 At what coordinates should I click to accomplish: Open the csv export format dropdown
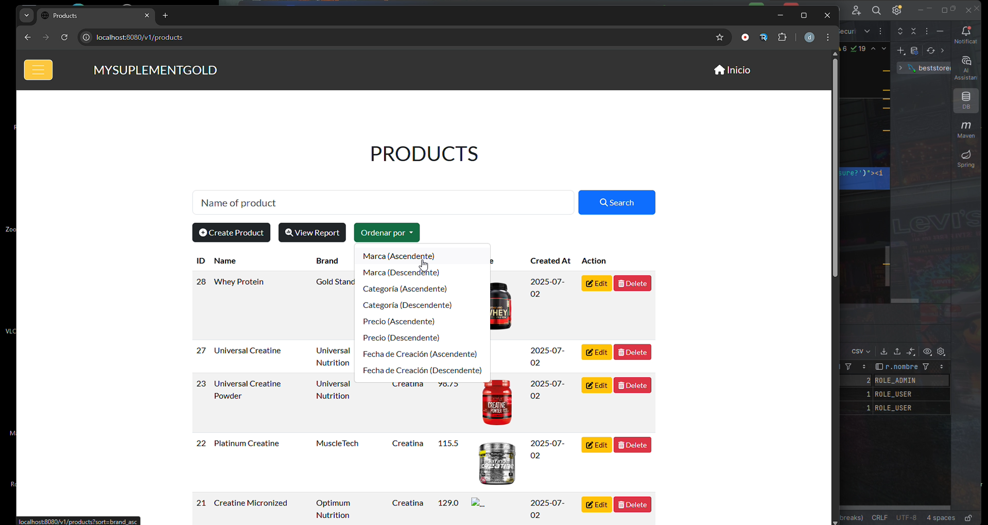point(860,352)
